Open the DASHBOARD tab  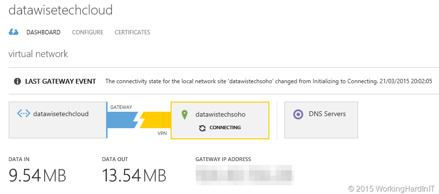[x=44, y=32]
